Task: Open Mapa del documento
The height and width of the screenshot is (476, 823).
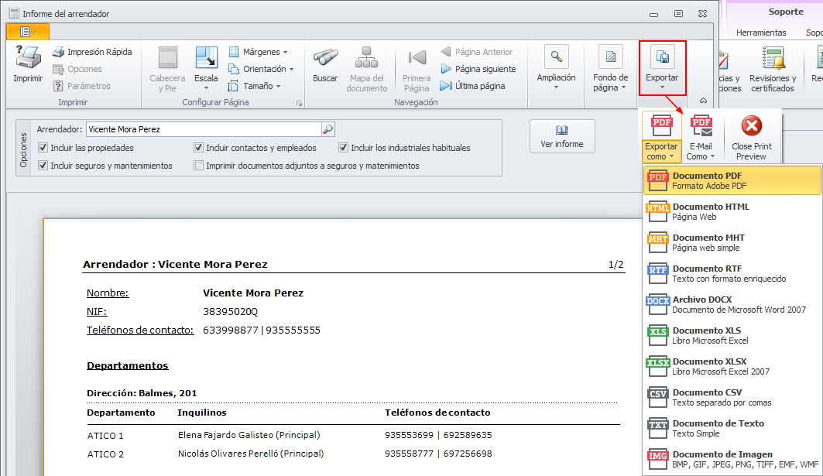Action: pos(366,69)
